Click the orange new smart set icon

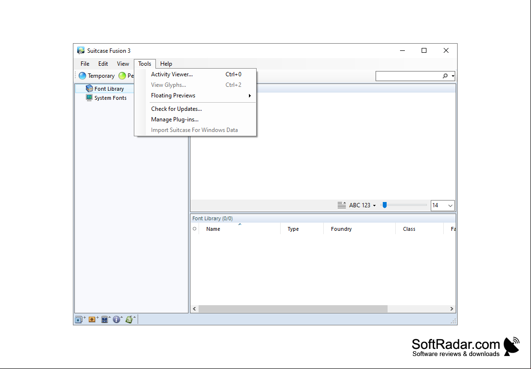[x=92, y=319]
